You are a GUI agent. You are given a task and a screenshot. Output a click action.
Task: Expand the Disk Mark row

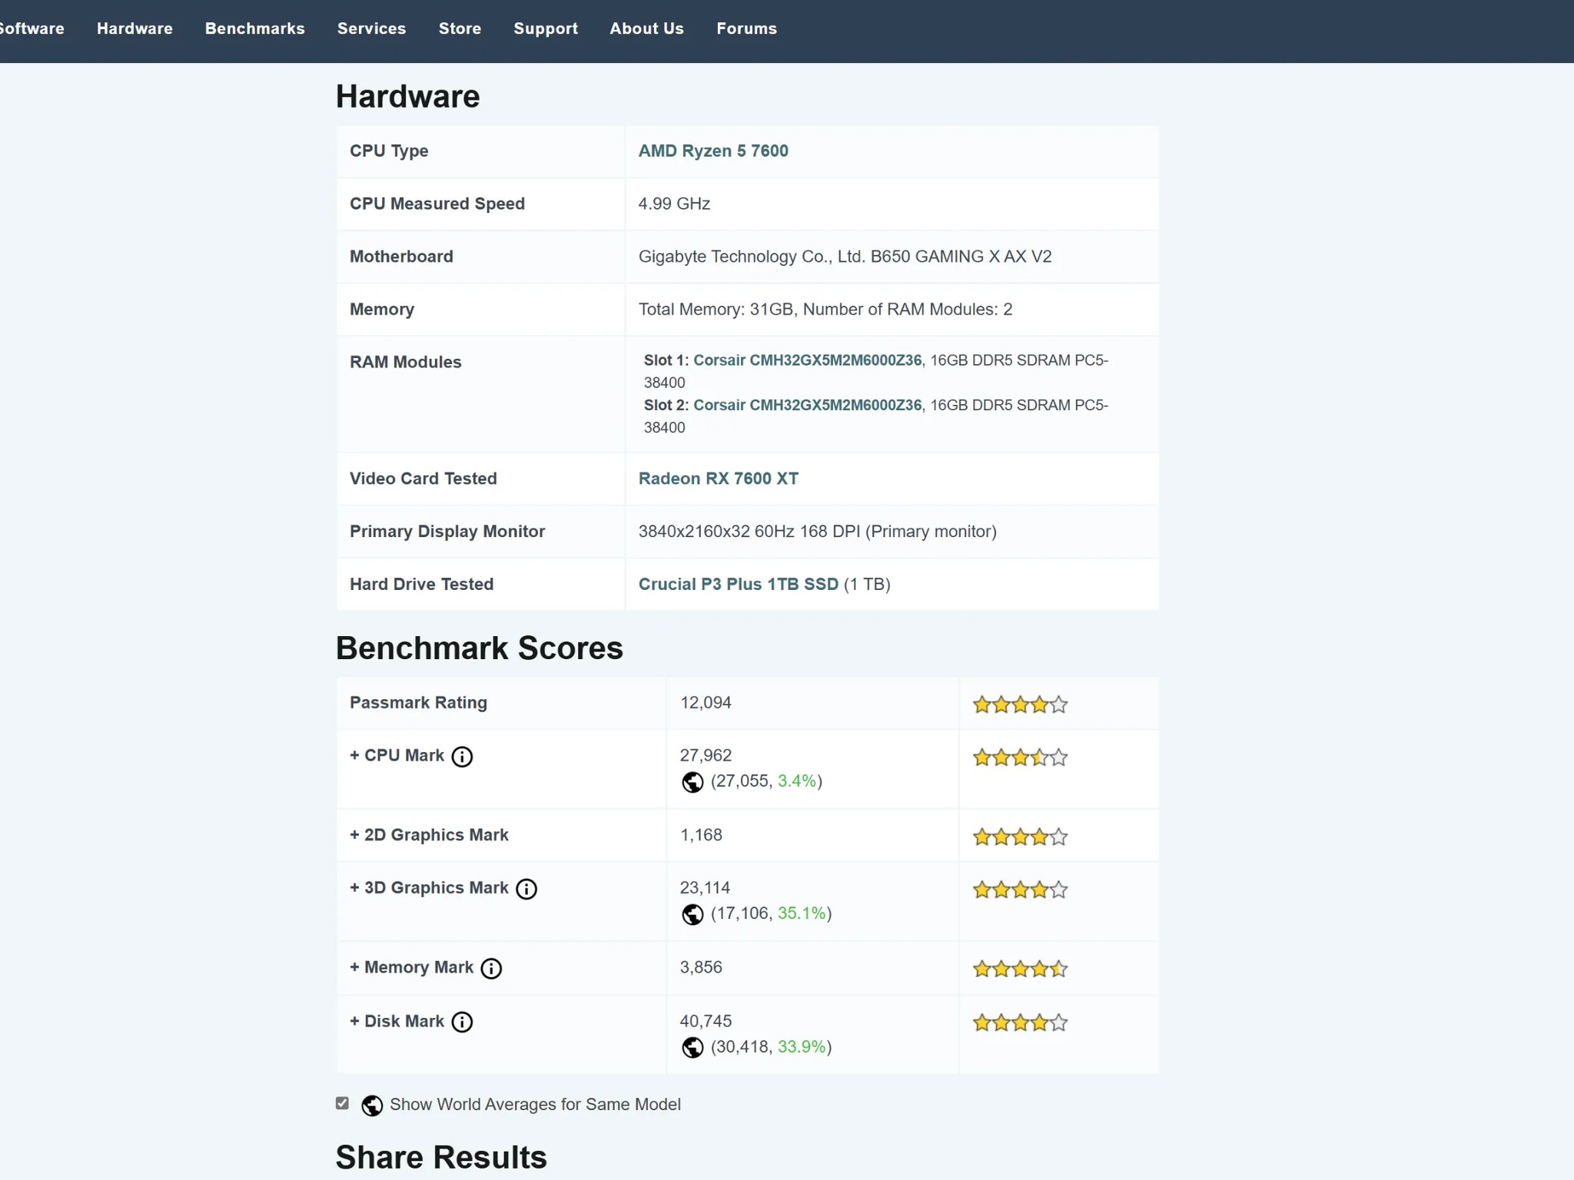click(x=397, y=1021)
